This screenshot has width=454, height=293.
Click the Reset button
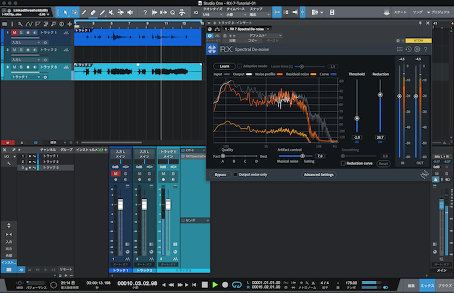(x=383, y=164)
